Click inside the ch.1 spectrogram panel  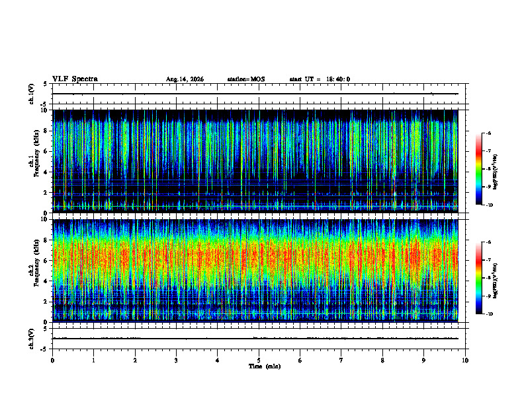pyautogui.click(x=255, y=161)
